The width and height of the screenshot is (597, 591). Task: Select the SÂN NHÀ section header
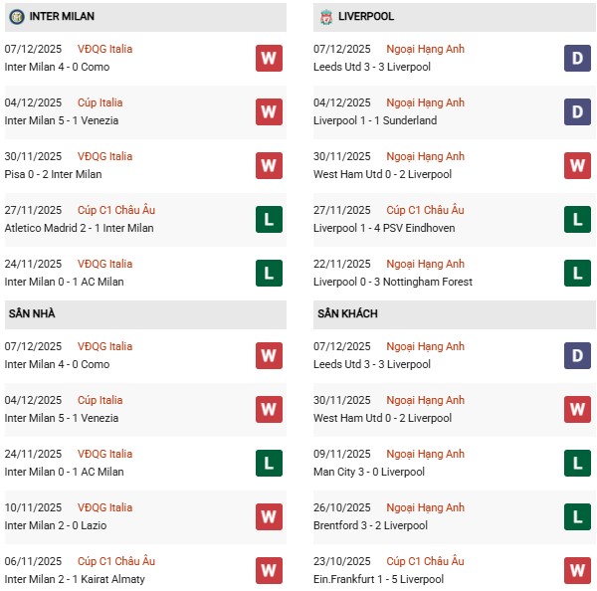pyautogui.click(x=32, y=314)
